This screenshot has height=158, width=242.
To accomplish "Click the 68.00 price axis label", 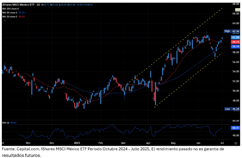I will point(236,4).
